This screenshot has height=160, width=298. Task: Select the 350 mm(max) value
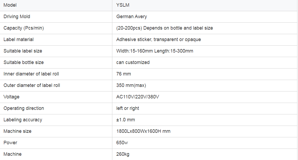click(x=131, y=85)
